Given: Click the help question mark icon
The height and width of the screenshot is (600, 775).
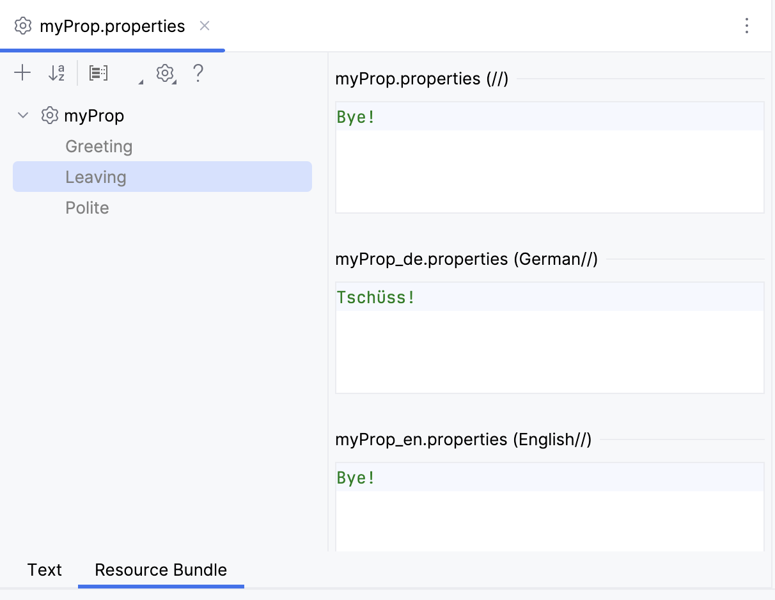Looking at the screenshot, I should [x=198, y=73].
